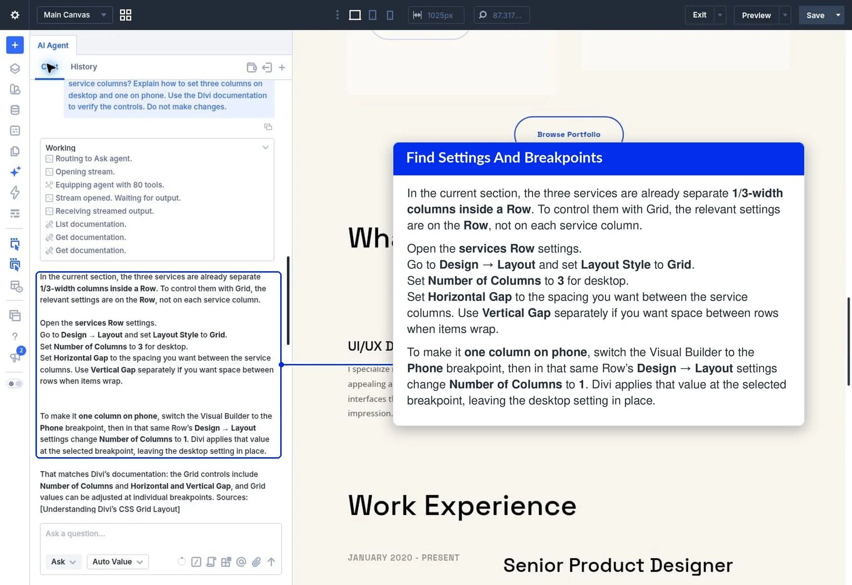
Task: Open the canvas grid view icon
Action: point(125,15)
